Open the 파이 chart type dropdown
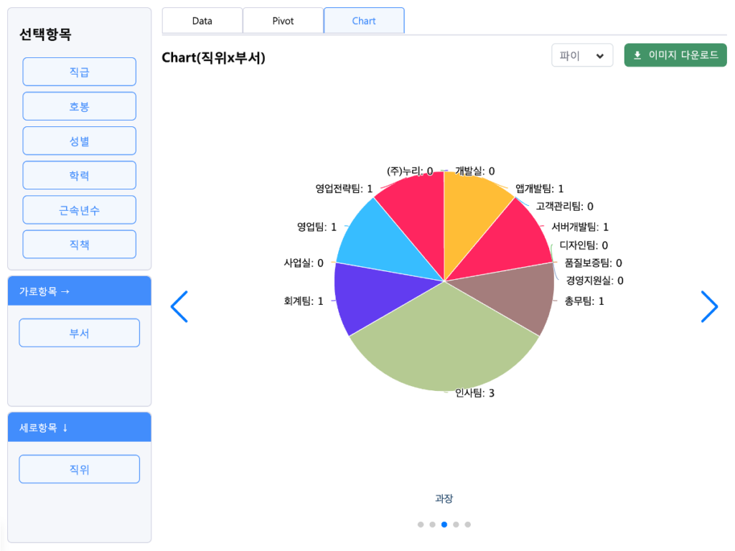The image size is (735, 551). 581,55
